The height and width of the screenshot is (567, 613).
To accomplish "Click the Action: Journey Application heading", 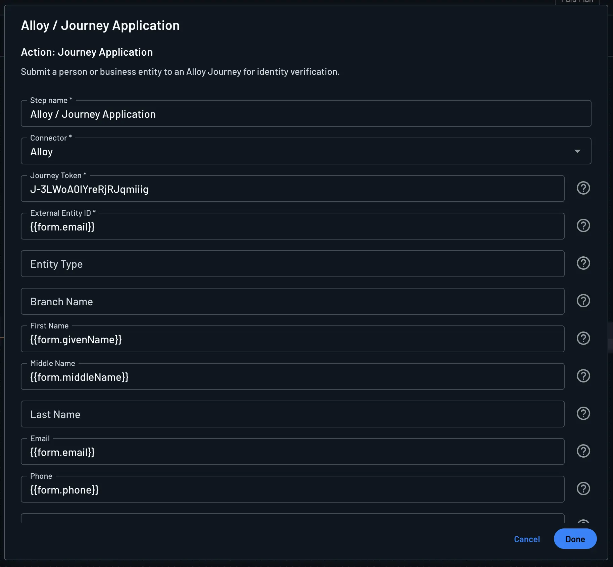I will (x=87, y=52).
